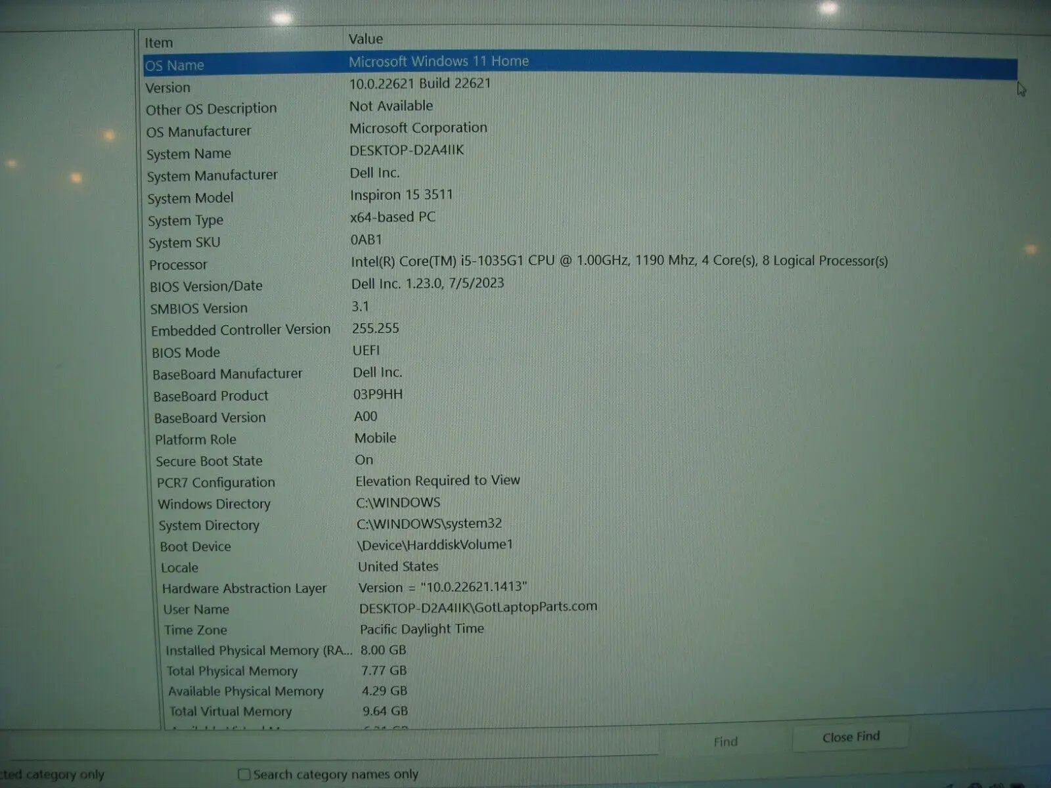Select the System Name row
Screen dimensions: 1051x788
point(189,154)
